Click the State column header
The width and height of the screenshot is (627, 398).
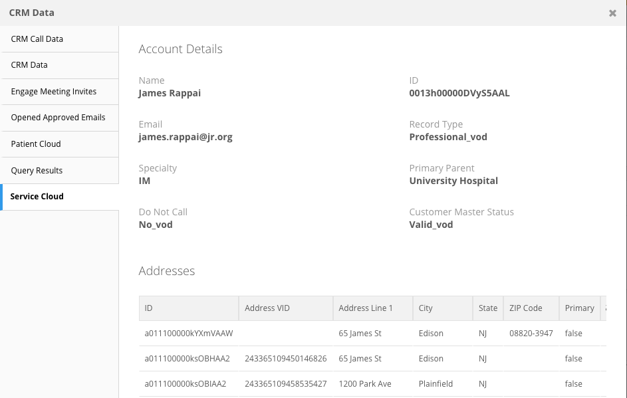point(488,308)
